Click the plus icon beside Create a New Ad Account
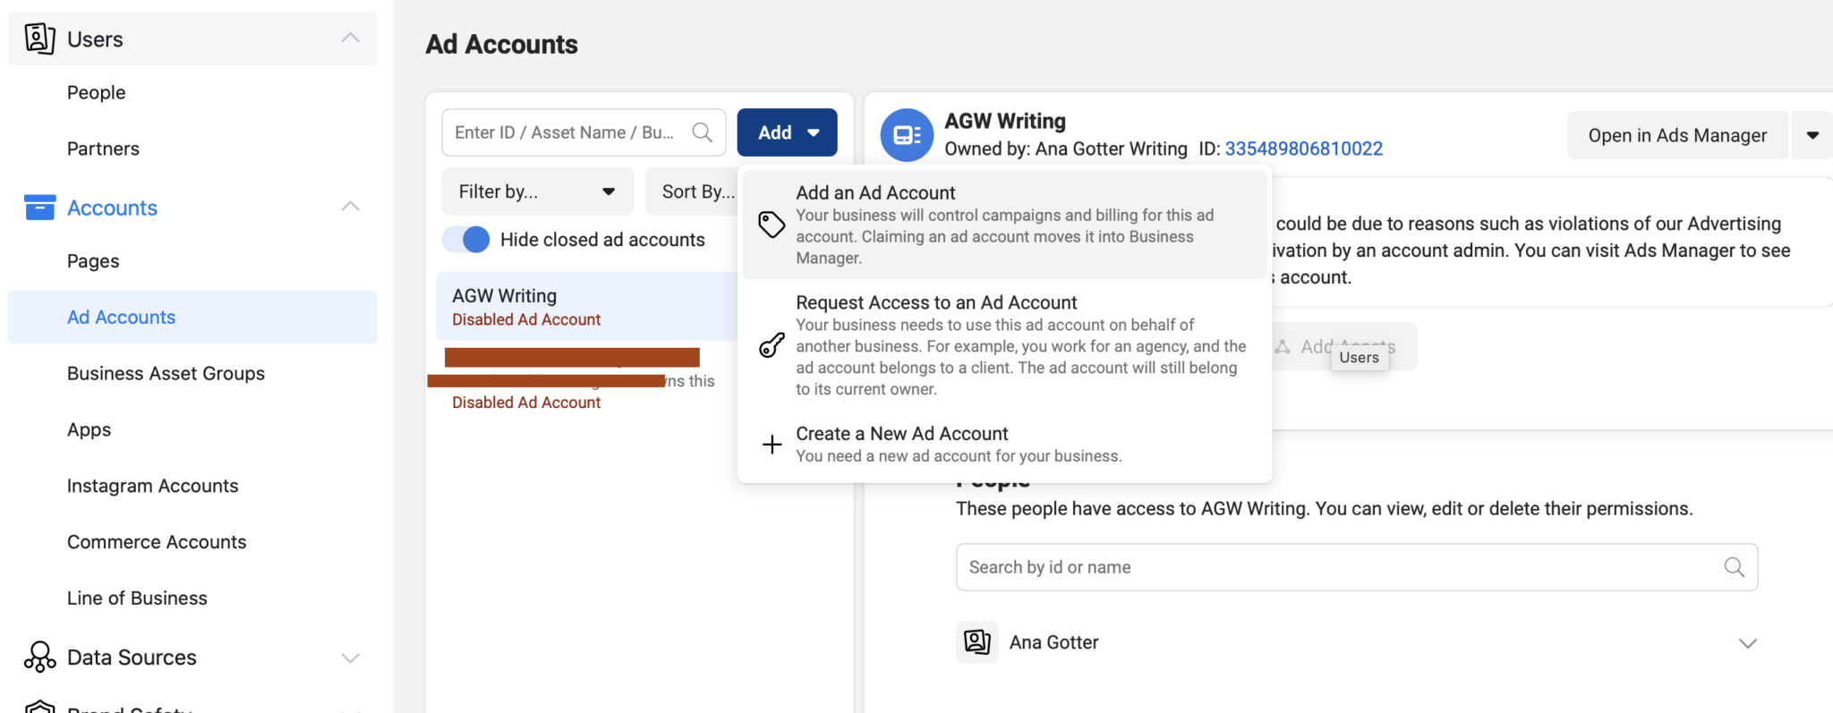The width and height of the screenshot is (1833, 713). [772, 445]
